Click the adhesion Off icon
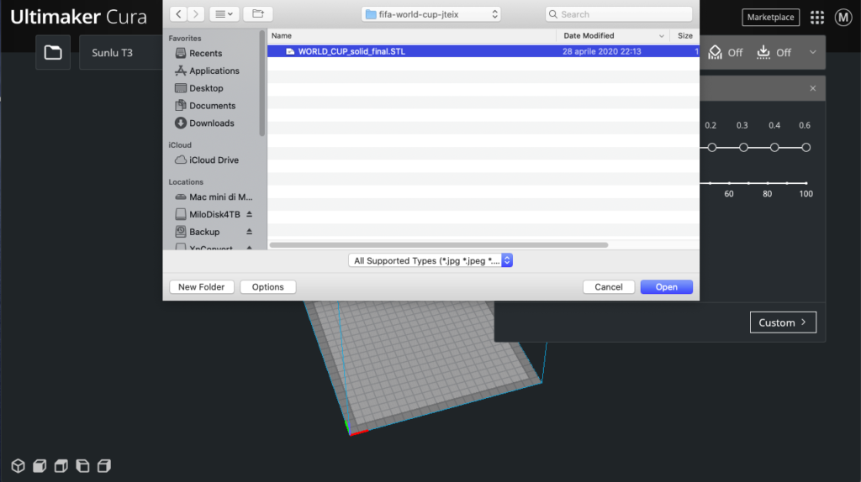 [x=763, y=52]
